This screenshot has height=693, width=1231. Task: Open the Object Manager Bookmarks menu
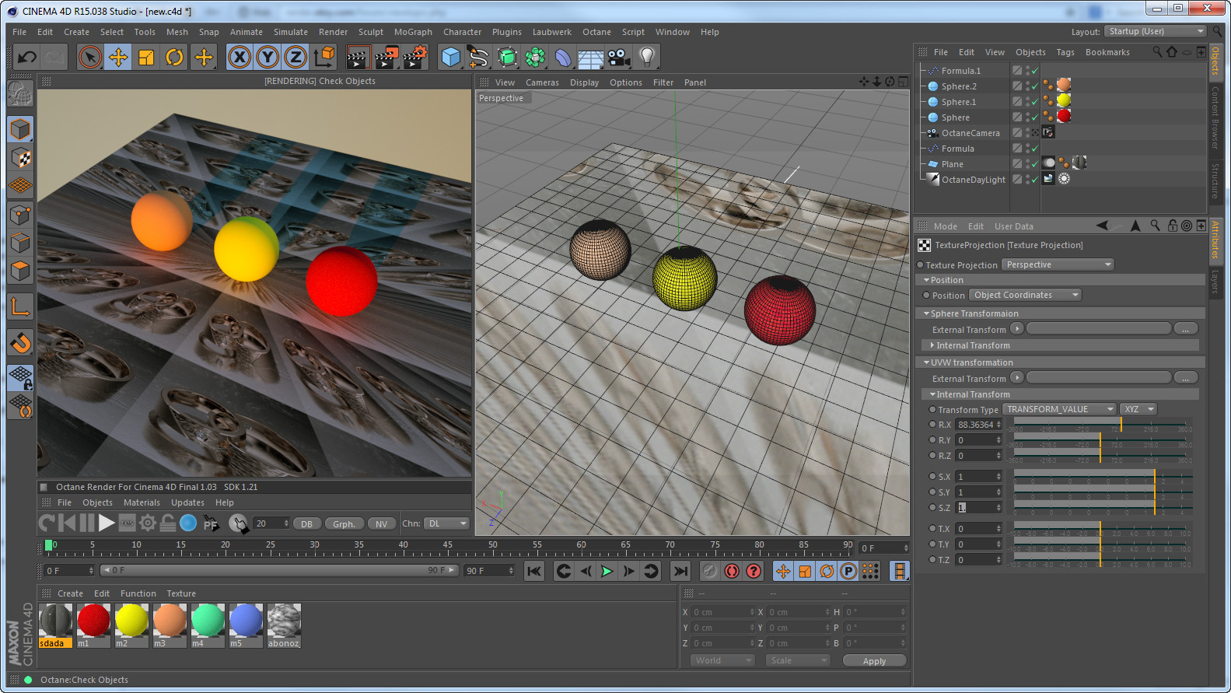pyautogui.click(x=1107, y=52)
